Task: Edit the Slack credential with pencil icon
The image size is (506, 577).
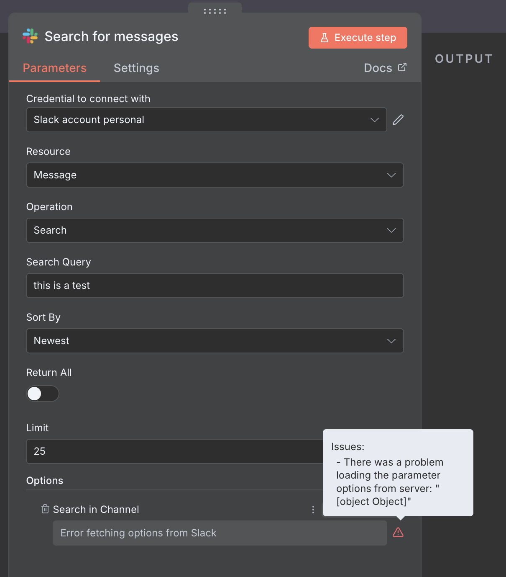Action: click(x=398, y=120)
